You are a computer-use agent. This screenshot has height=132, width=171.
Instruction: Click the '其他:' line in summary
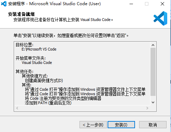coord(26,85)
